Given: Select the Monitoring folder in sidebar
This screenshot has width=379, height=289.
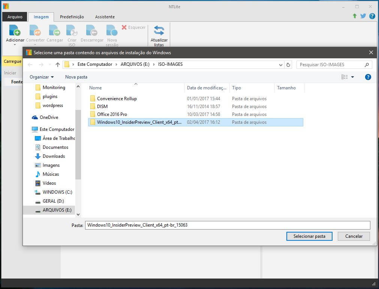Looking at the screenshot, I should (x=50, y=87).
